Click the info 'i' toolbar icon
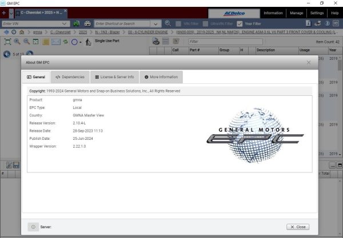 (308, 23)
